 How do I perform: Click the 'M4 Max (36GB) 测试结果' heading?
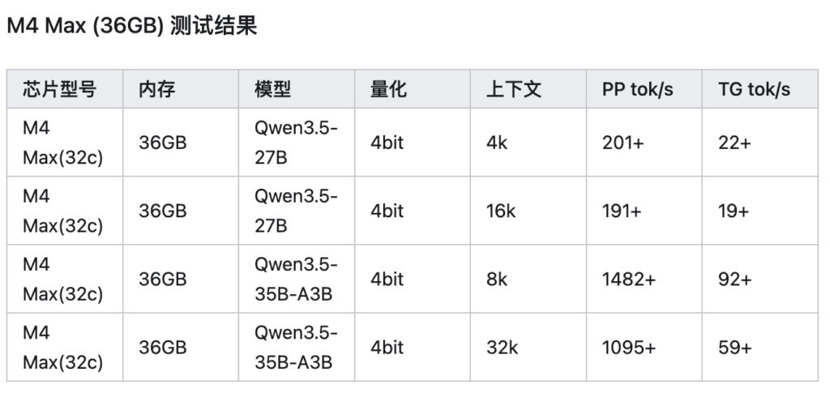[132, 25]
